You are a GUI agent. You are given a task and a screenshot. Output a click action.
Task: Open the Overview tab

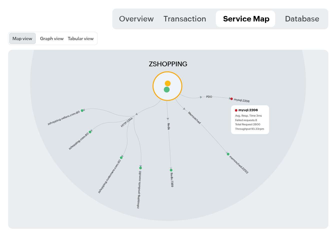[136, 19]
